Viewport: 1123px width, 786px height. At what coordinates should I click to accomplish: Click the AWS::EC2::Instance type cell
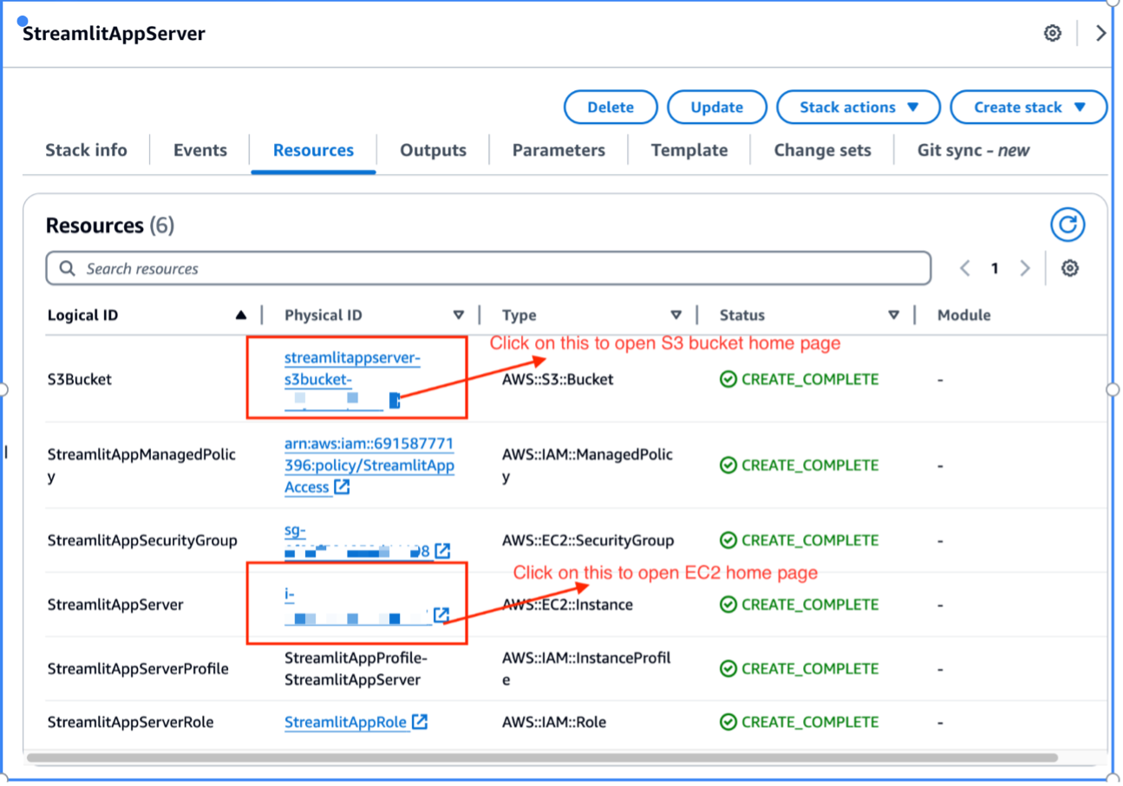[x=567, y=604]
